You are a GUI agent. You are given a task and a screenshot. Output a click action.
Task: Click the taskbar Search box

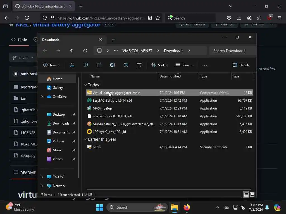137,207
